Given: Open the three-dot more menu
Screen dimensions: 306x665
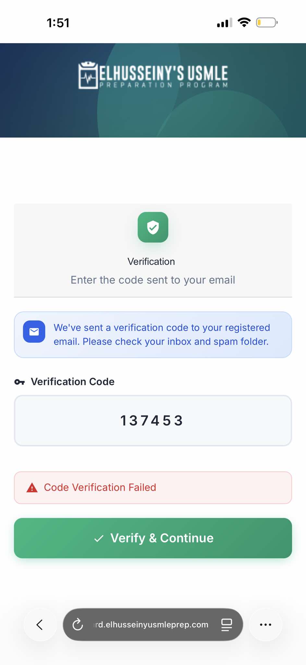Looking at the screenshot, I should 265,624.
